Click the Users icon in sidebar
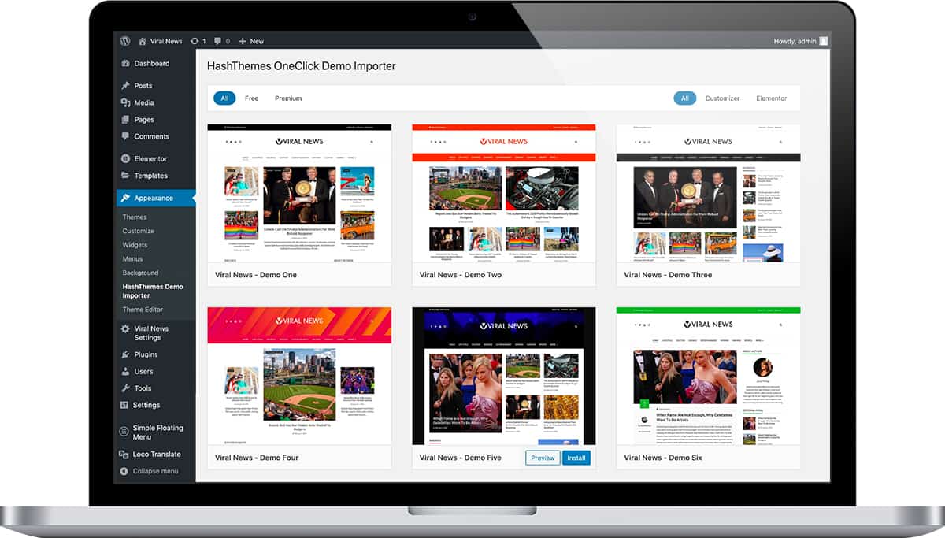This screenshot has height=538, width=945. tap(125, 371)
